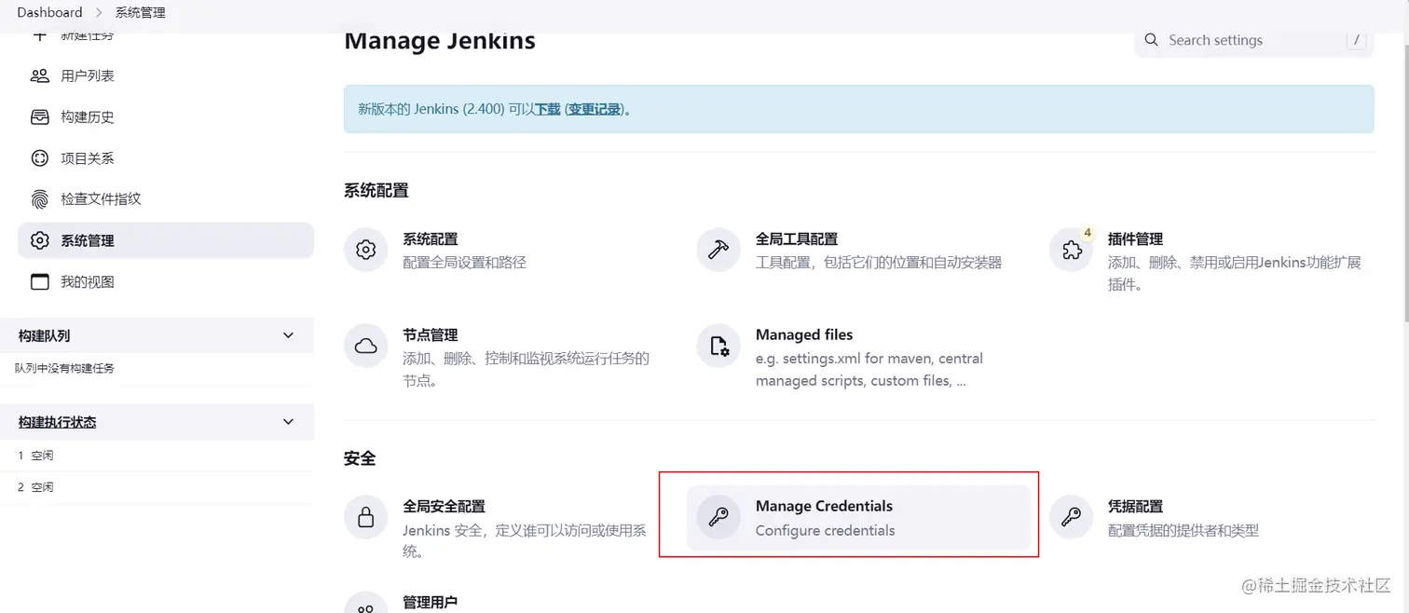
Task: Click the 用户列表 people icon
Action: coord(39,75)
